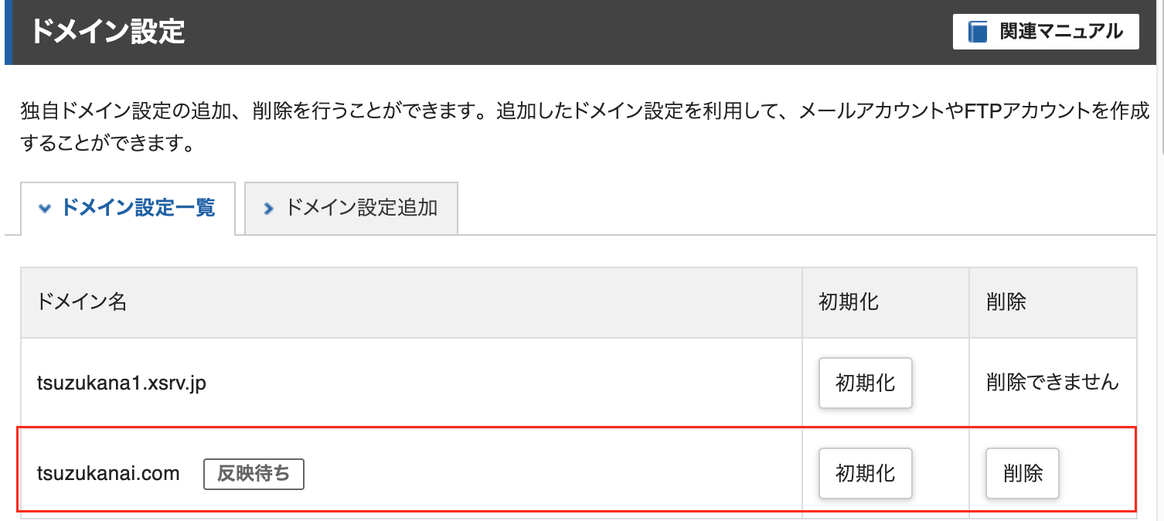The width and height of the screenshot is (1164, 521).
Task: Switch to the ドメイン設定一覧 tab
Action: tap(128, 208)
